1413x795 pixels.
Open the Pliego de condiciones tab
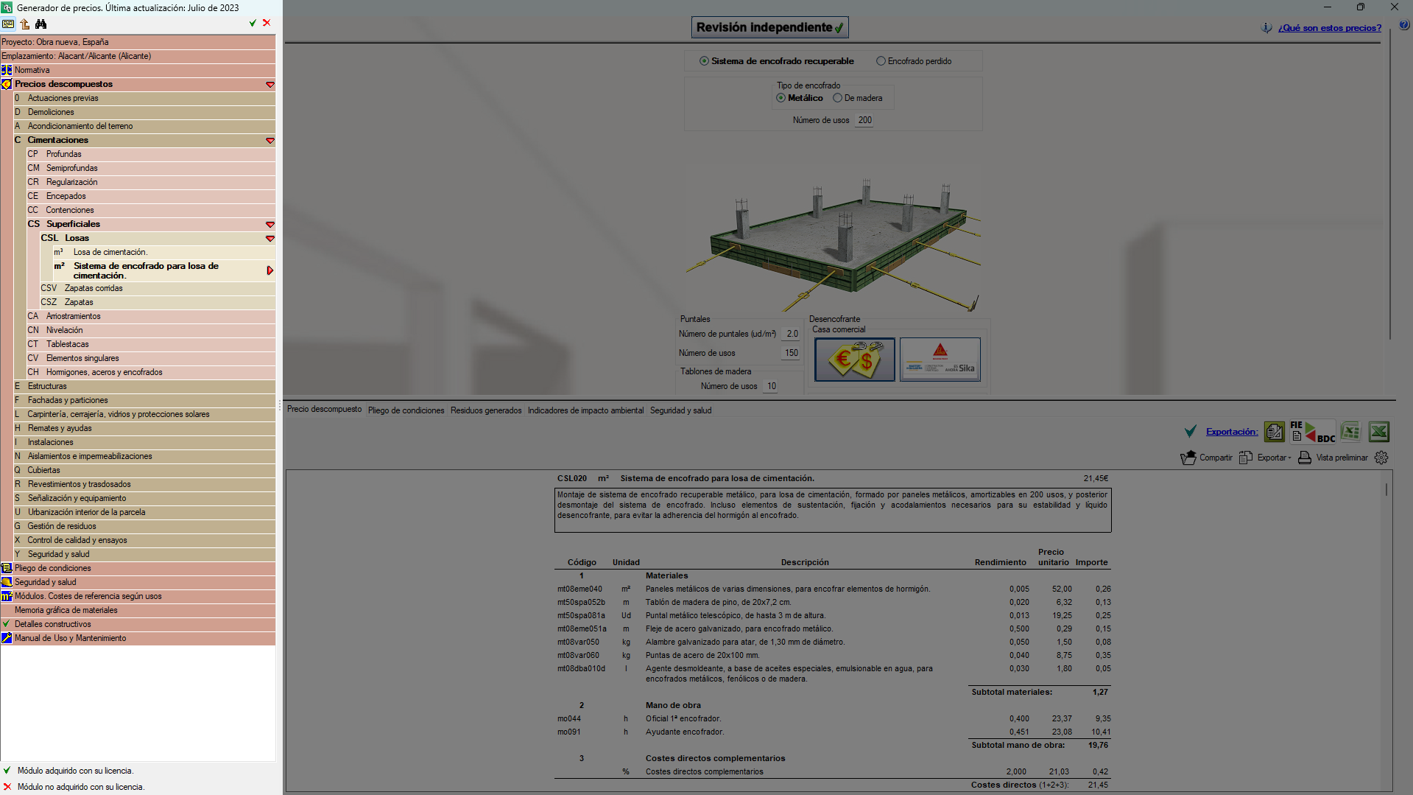[x=406, y=410]
